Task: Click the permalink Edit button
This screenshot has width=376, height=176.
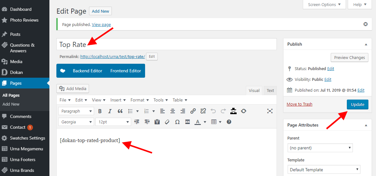Action: (x=152, y=57)
